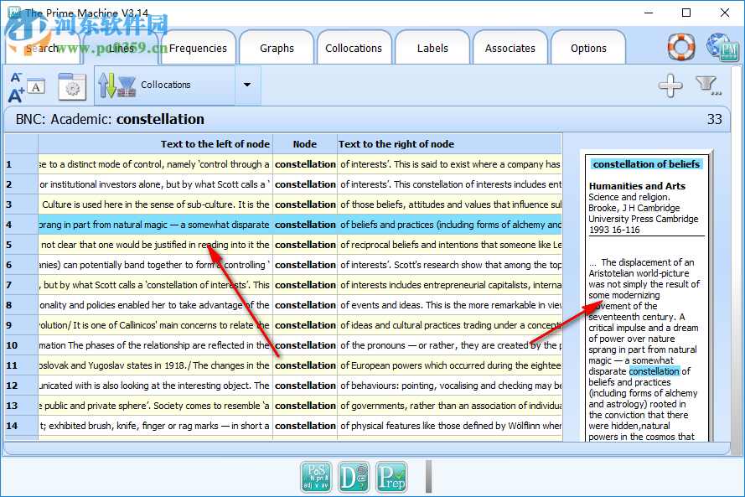Click the lifebuoy help icon

click(x=681, y=47)
